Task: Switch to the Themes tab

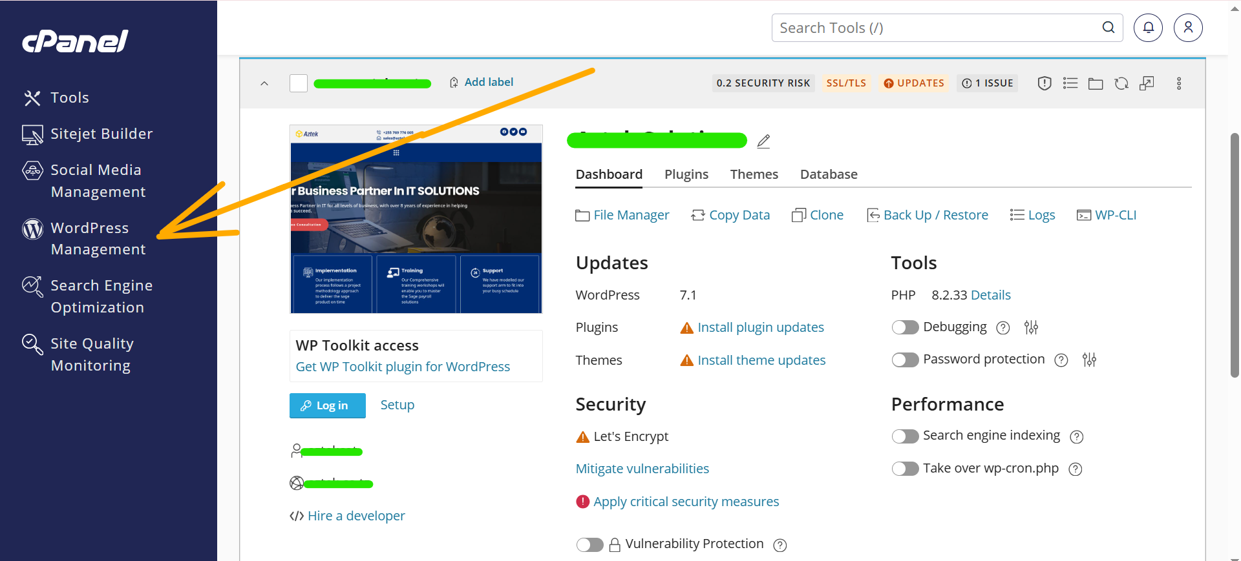Action: (754, 174)
